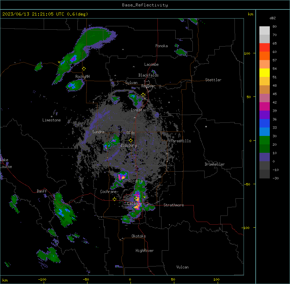This screenshot has height=284, width=290.
Task: Click the Stettler city label
Action: click(x=213, y=80)
